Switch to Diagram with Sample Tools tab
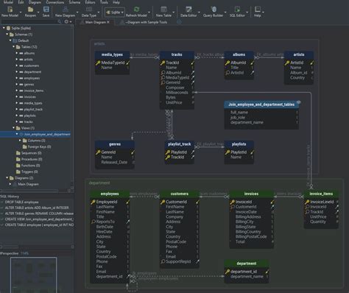Screen dimensions: 349x293 (147, 22)
